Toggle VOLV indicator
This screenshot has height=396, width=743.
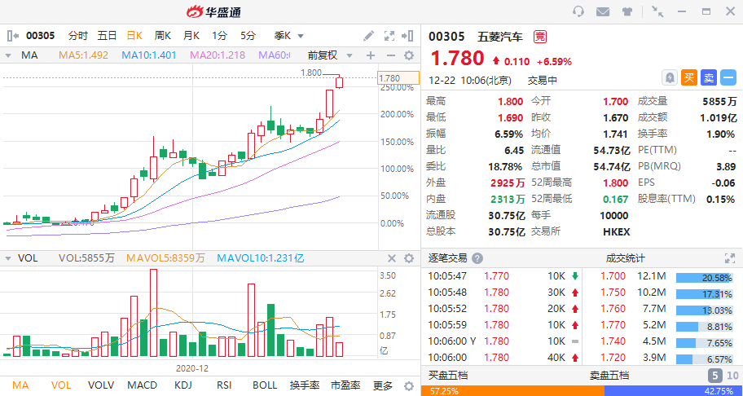pyautogui.click(x=101, y=385)
